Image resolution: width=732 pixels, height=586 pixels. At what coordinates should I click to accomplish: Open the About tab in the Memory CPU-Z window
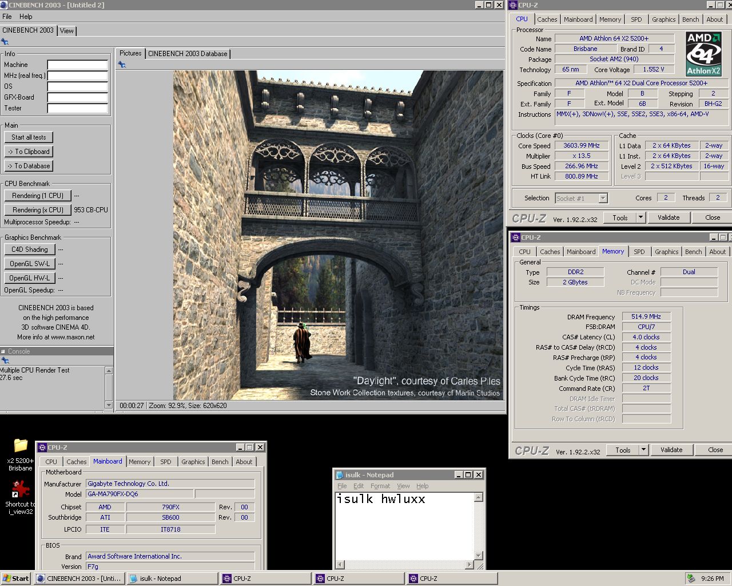tap(718, 252)
